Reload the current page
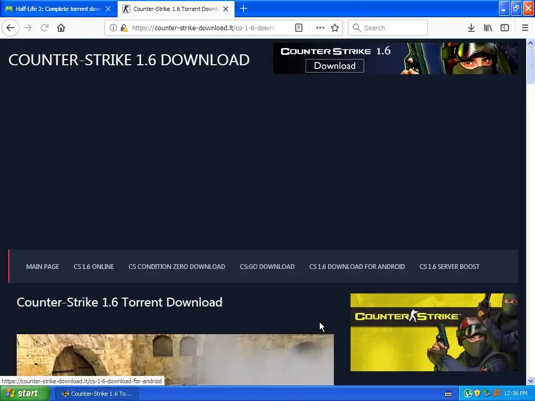This screenshot has width=535, height=401. tap(44, 28)
